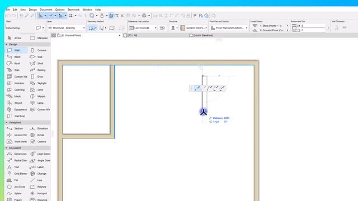Select the Wall tool

coord(16,50)
